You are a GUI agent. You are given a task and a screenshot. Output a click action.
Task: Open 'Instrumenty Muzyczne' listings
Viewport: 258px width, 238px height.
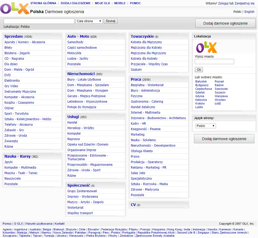[x=20, y=92]
